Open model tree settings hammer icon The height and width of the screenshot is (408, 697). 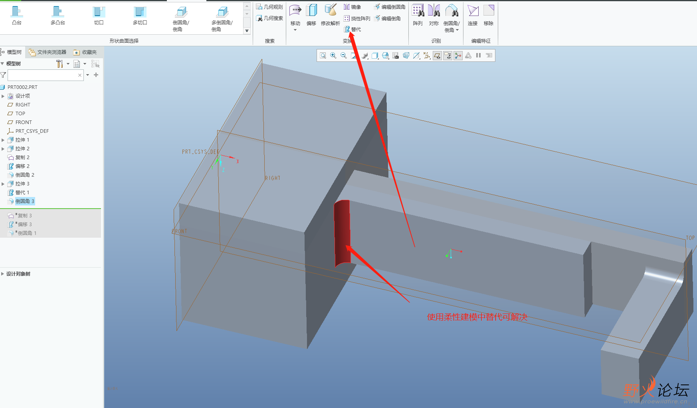coord(59,64)
